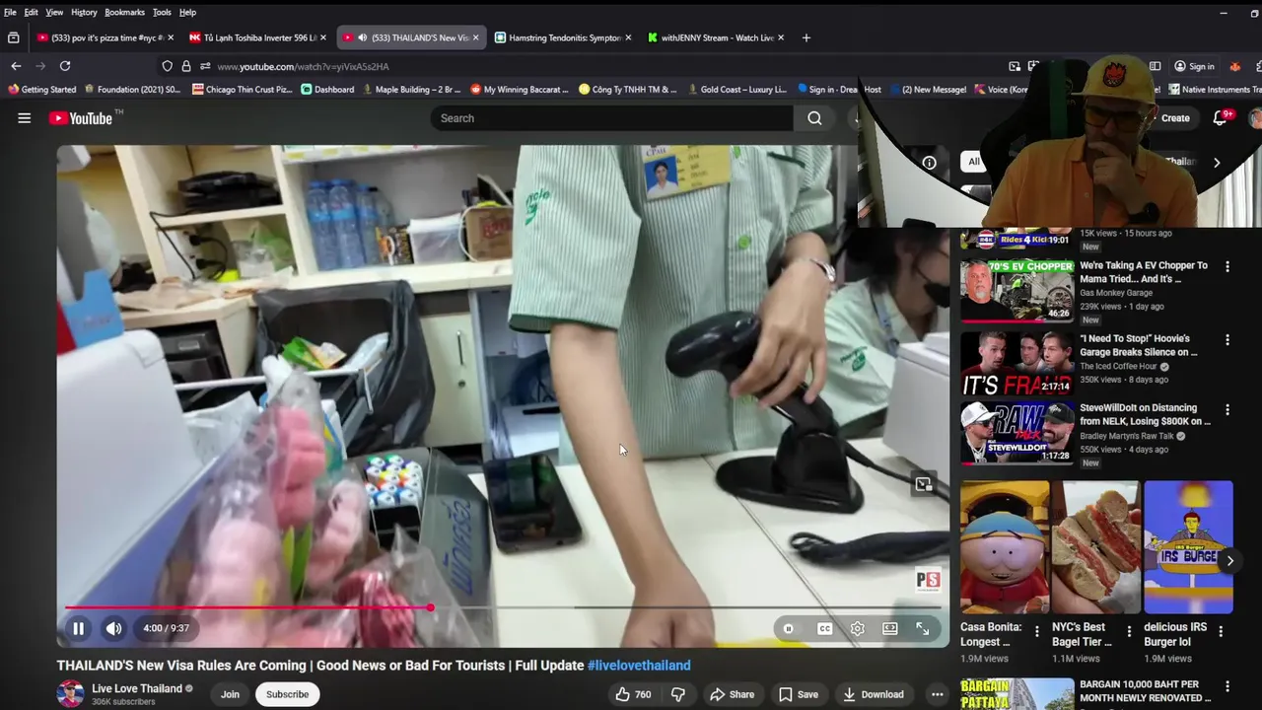Enter full screen with the player expand icon
Screen dimensions: 1262x710
tap(923, 628)
